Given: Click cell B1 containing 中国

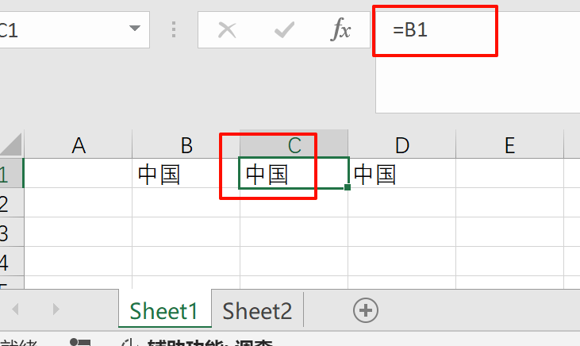Looking at the screenshot, I should click(x=186, y=174).
